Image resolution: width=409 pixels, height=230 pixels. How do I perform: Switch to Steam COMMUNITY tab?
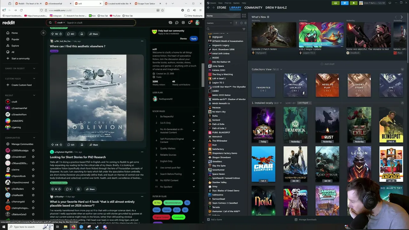[x=253, y=7]
